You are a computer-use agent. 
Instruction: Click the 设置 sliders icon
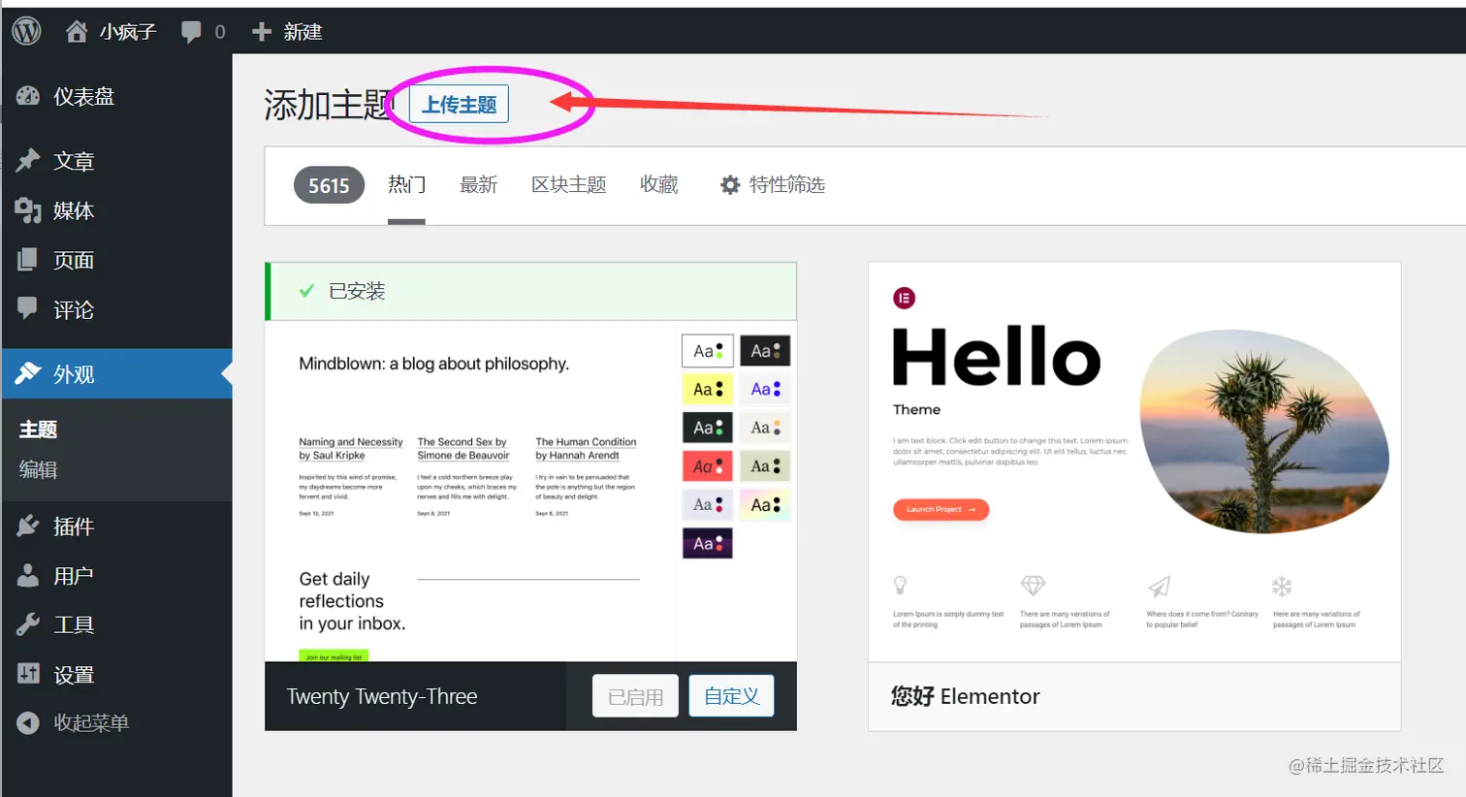[28, 674]
